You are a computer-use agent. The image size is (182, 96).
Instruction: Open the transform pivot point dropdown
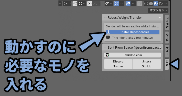pos(67,4)
